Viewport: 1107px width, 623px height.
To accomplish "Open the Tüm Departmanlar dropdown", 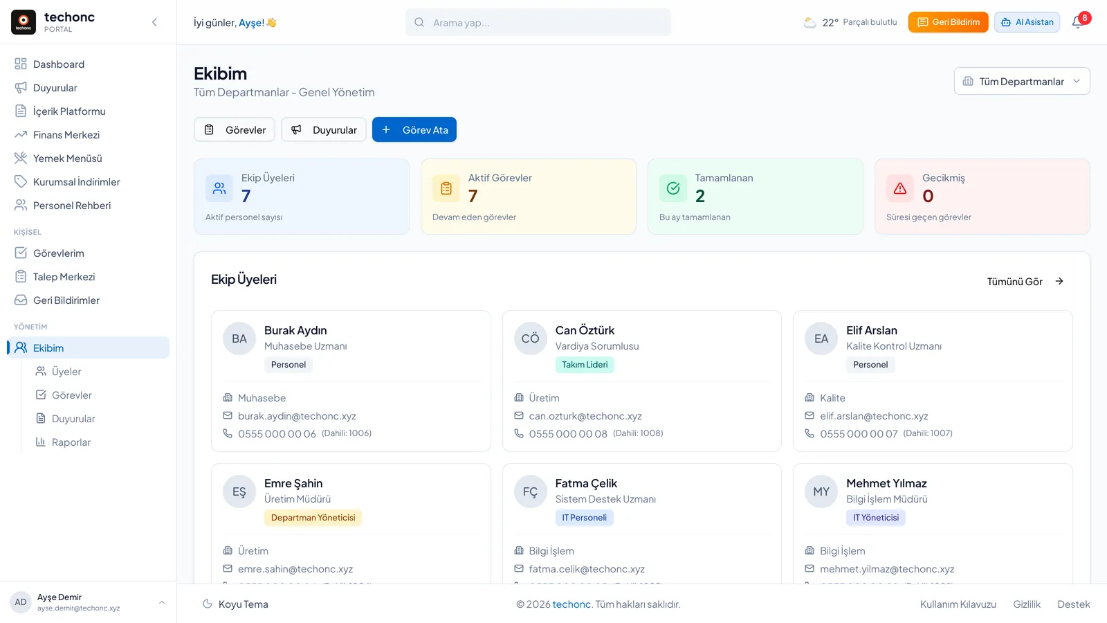I will pos(1022,81).
